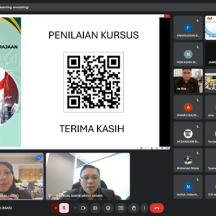Click the NOR ASIAH BI... name label
Screen dimensions: 216x216
(187, 62)
